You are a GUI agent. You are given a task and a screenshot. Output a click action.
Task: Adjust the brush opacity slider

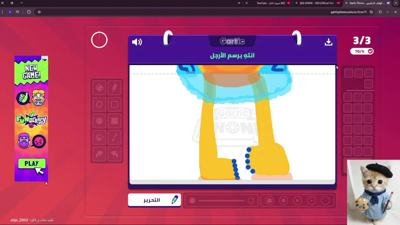(221, 201)
